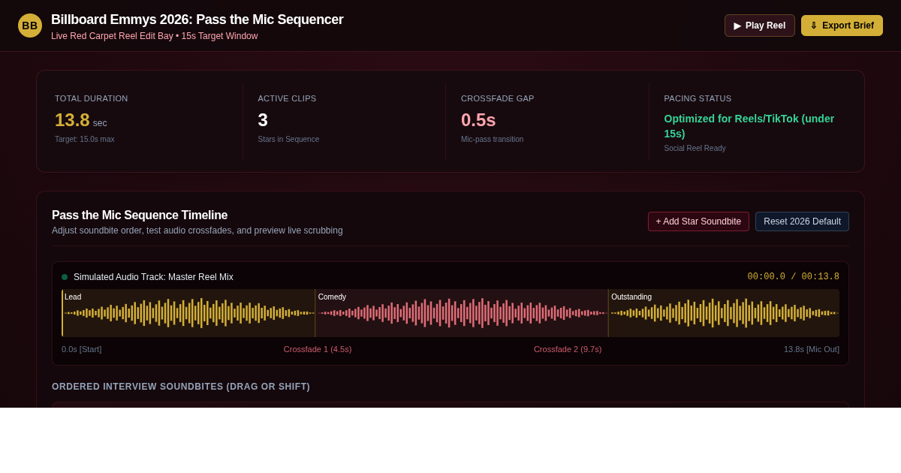
Task: Select the Comedy clip waveform
Action: (462, 313)
